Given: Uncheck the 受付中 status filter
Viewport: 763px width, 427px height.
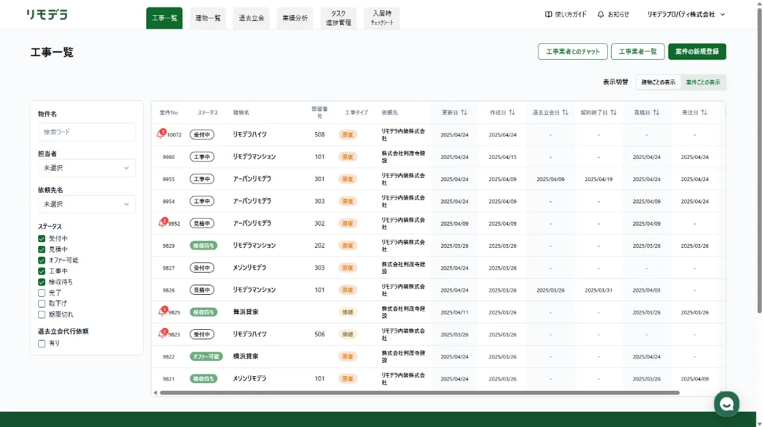Looking at the screenshot, I should point(42,239).
